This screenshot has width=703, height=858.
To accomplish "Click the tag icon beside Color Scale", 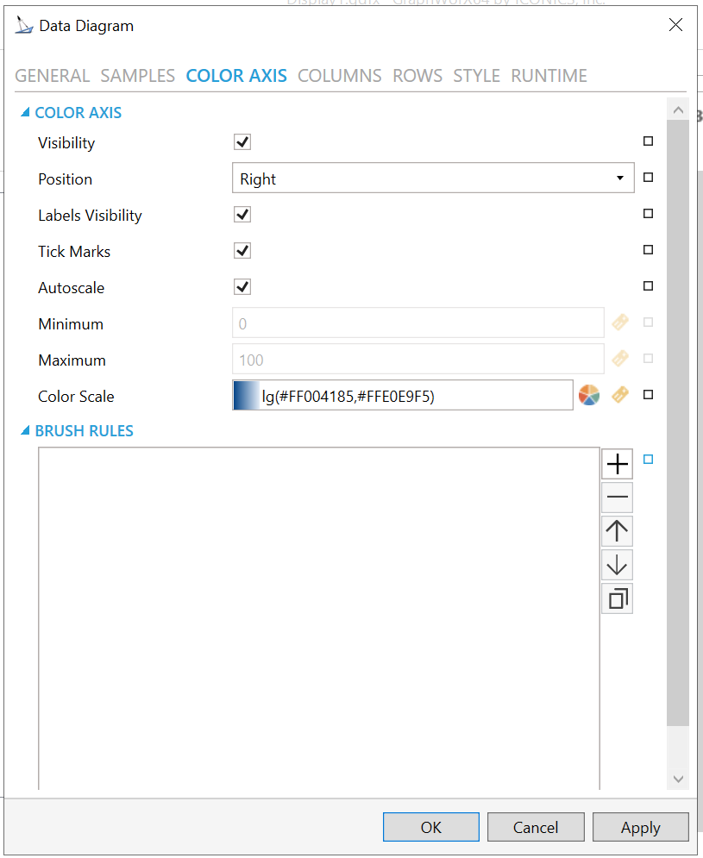I will 620,396.
